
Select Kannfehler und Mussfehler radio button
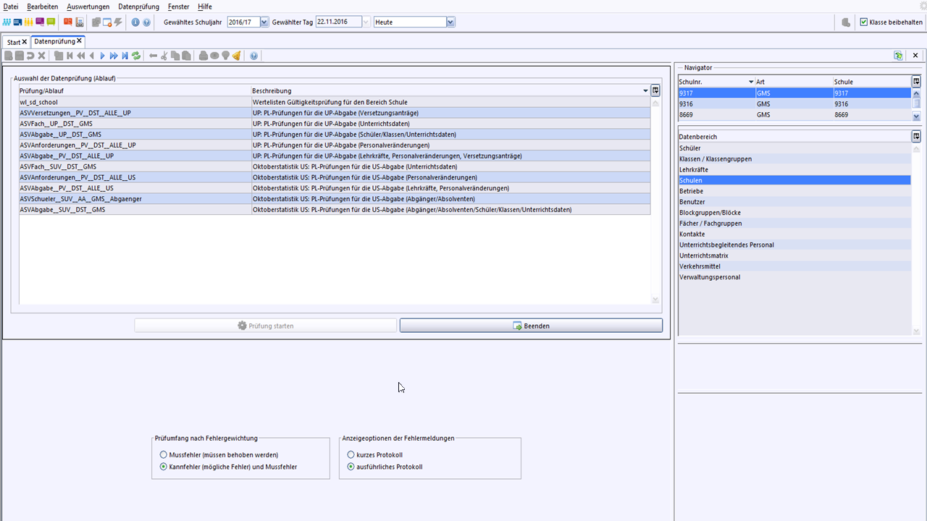click(164, 467)
